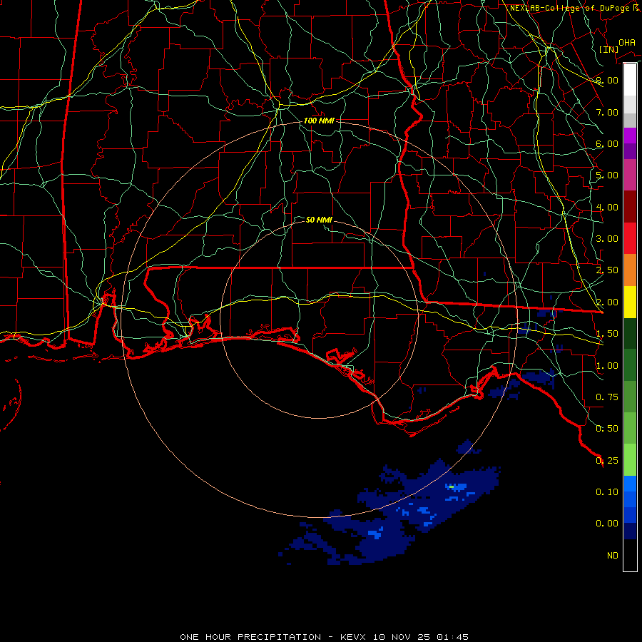Click the 8.00 legend value
Screen dimensions: 642x642
tap(607, 80)
